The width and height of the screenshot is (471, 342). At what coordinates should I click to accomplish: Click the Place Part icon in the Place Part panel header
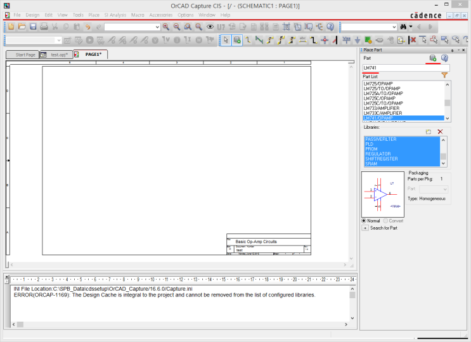coord(433,58)
